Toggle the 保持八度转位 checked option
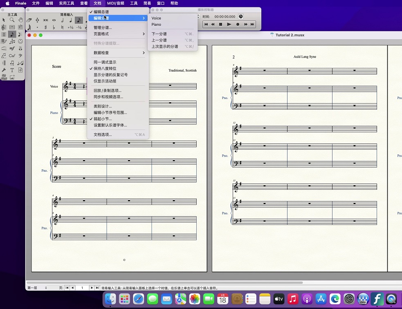Screen dimensions: 402x309 [105, 69]
